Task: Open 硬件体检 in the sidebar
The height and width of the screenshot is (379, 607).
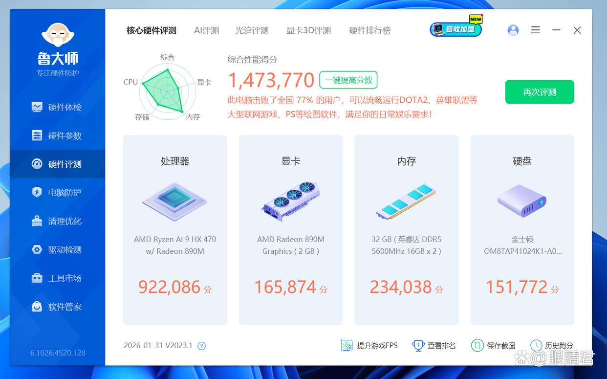Action: [58, 107]
